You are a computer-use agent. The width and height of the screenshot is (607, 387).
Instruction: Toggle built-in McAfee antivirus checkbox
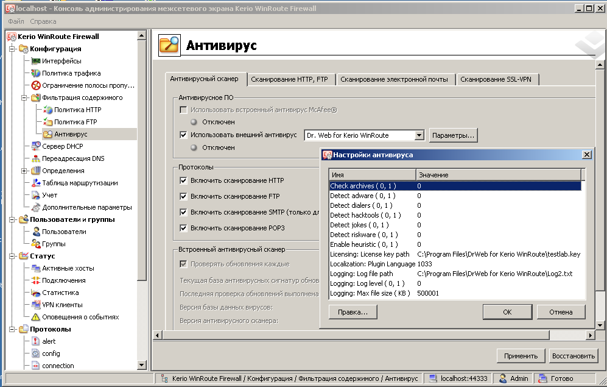[183, 110]
